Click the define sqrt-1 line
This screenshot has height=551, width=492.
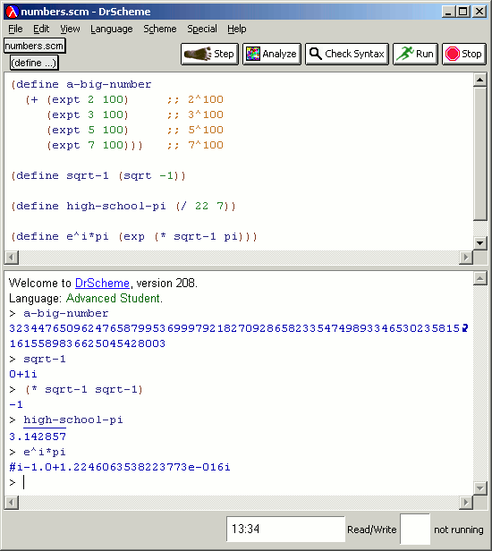click(98, 175)
